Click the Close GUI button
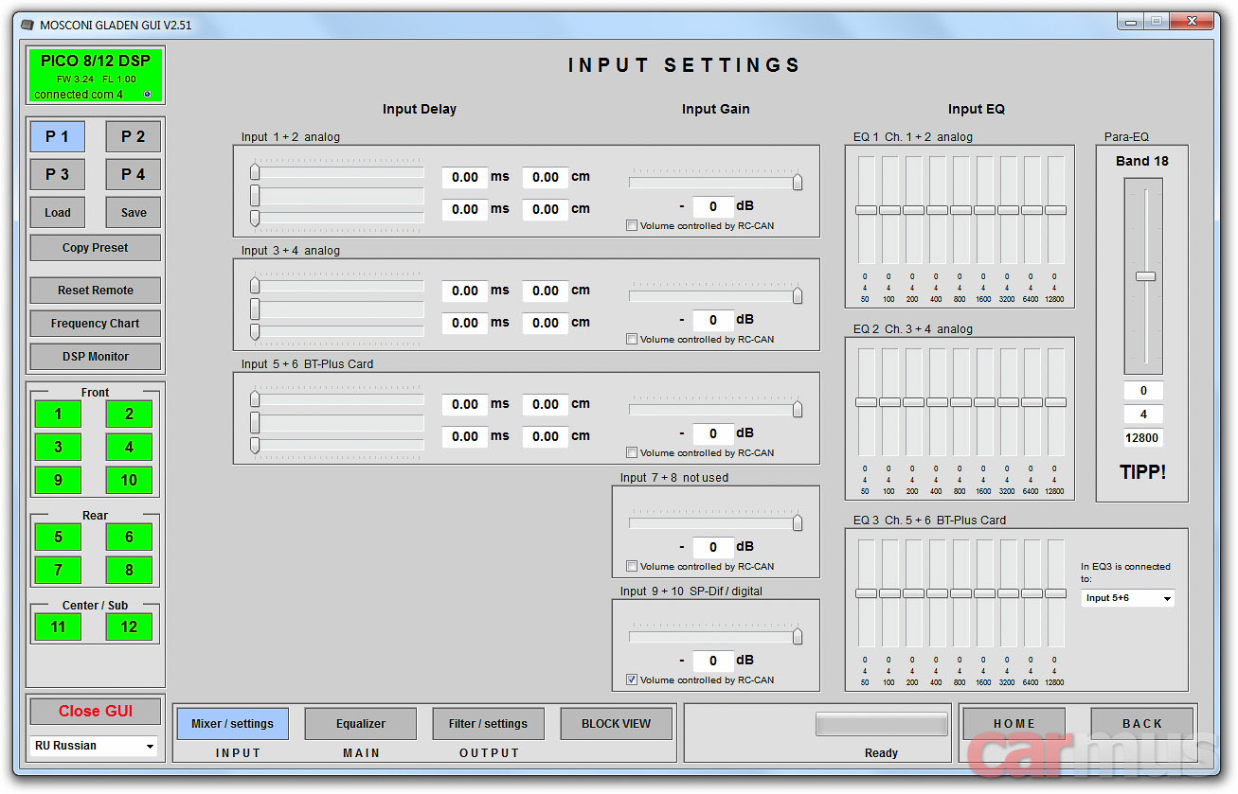The height and width of the screenshot is (794, 1238). pyautogui.click(x=96, y=712)
